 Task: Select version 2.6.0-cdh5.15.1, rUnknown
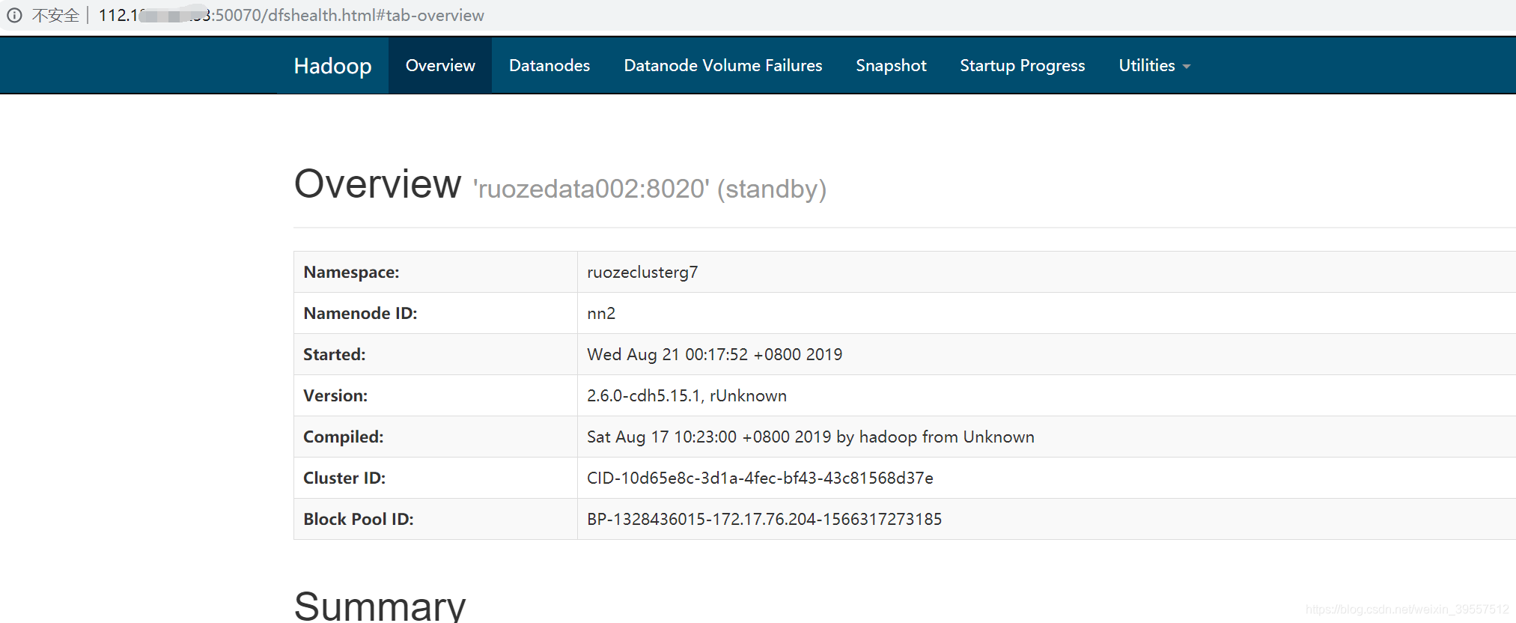[x=687, y=395]
